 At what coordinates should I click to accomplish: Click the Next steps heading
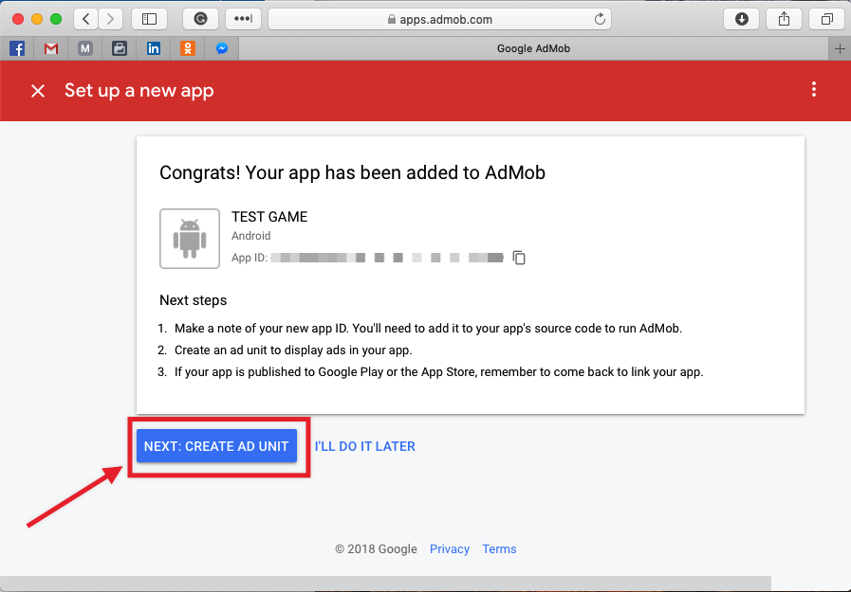194,300
